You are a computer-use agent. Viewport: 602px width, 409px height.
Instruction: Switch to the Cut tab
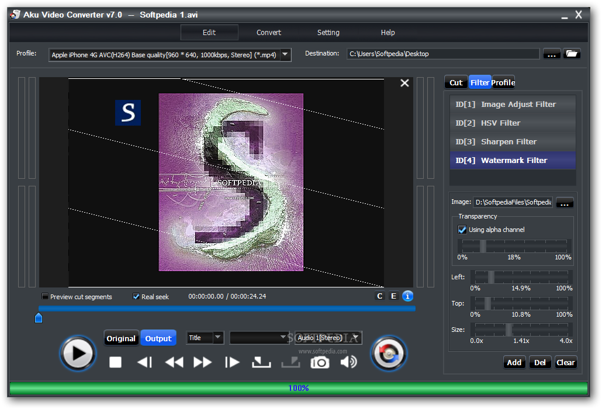coord(456,82)
